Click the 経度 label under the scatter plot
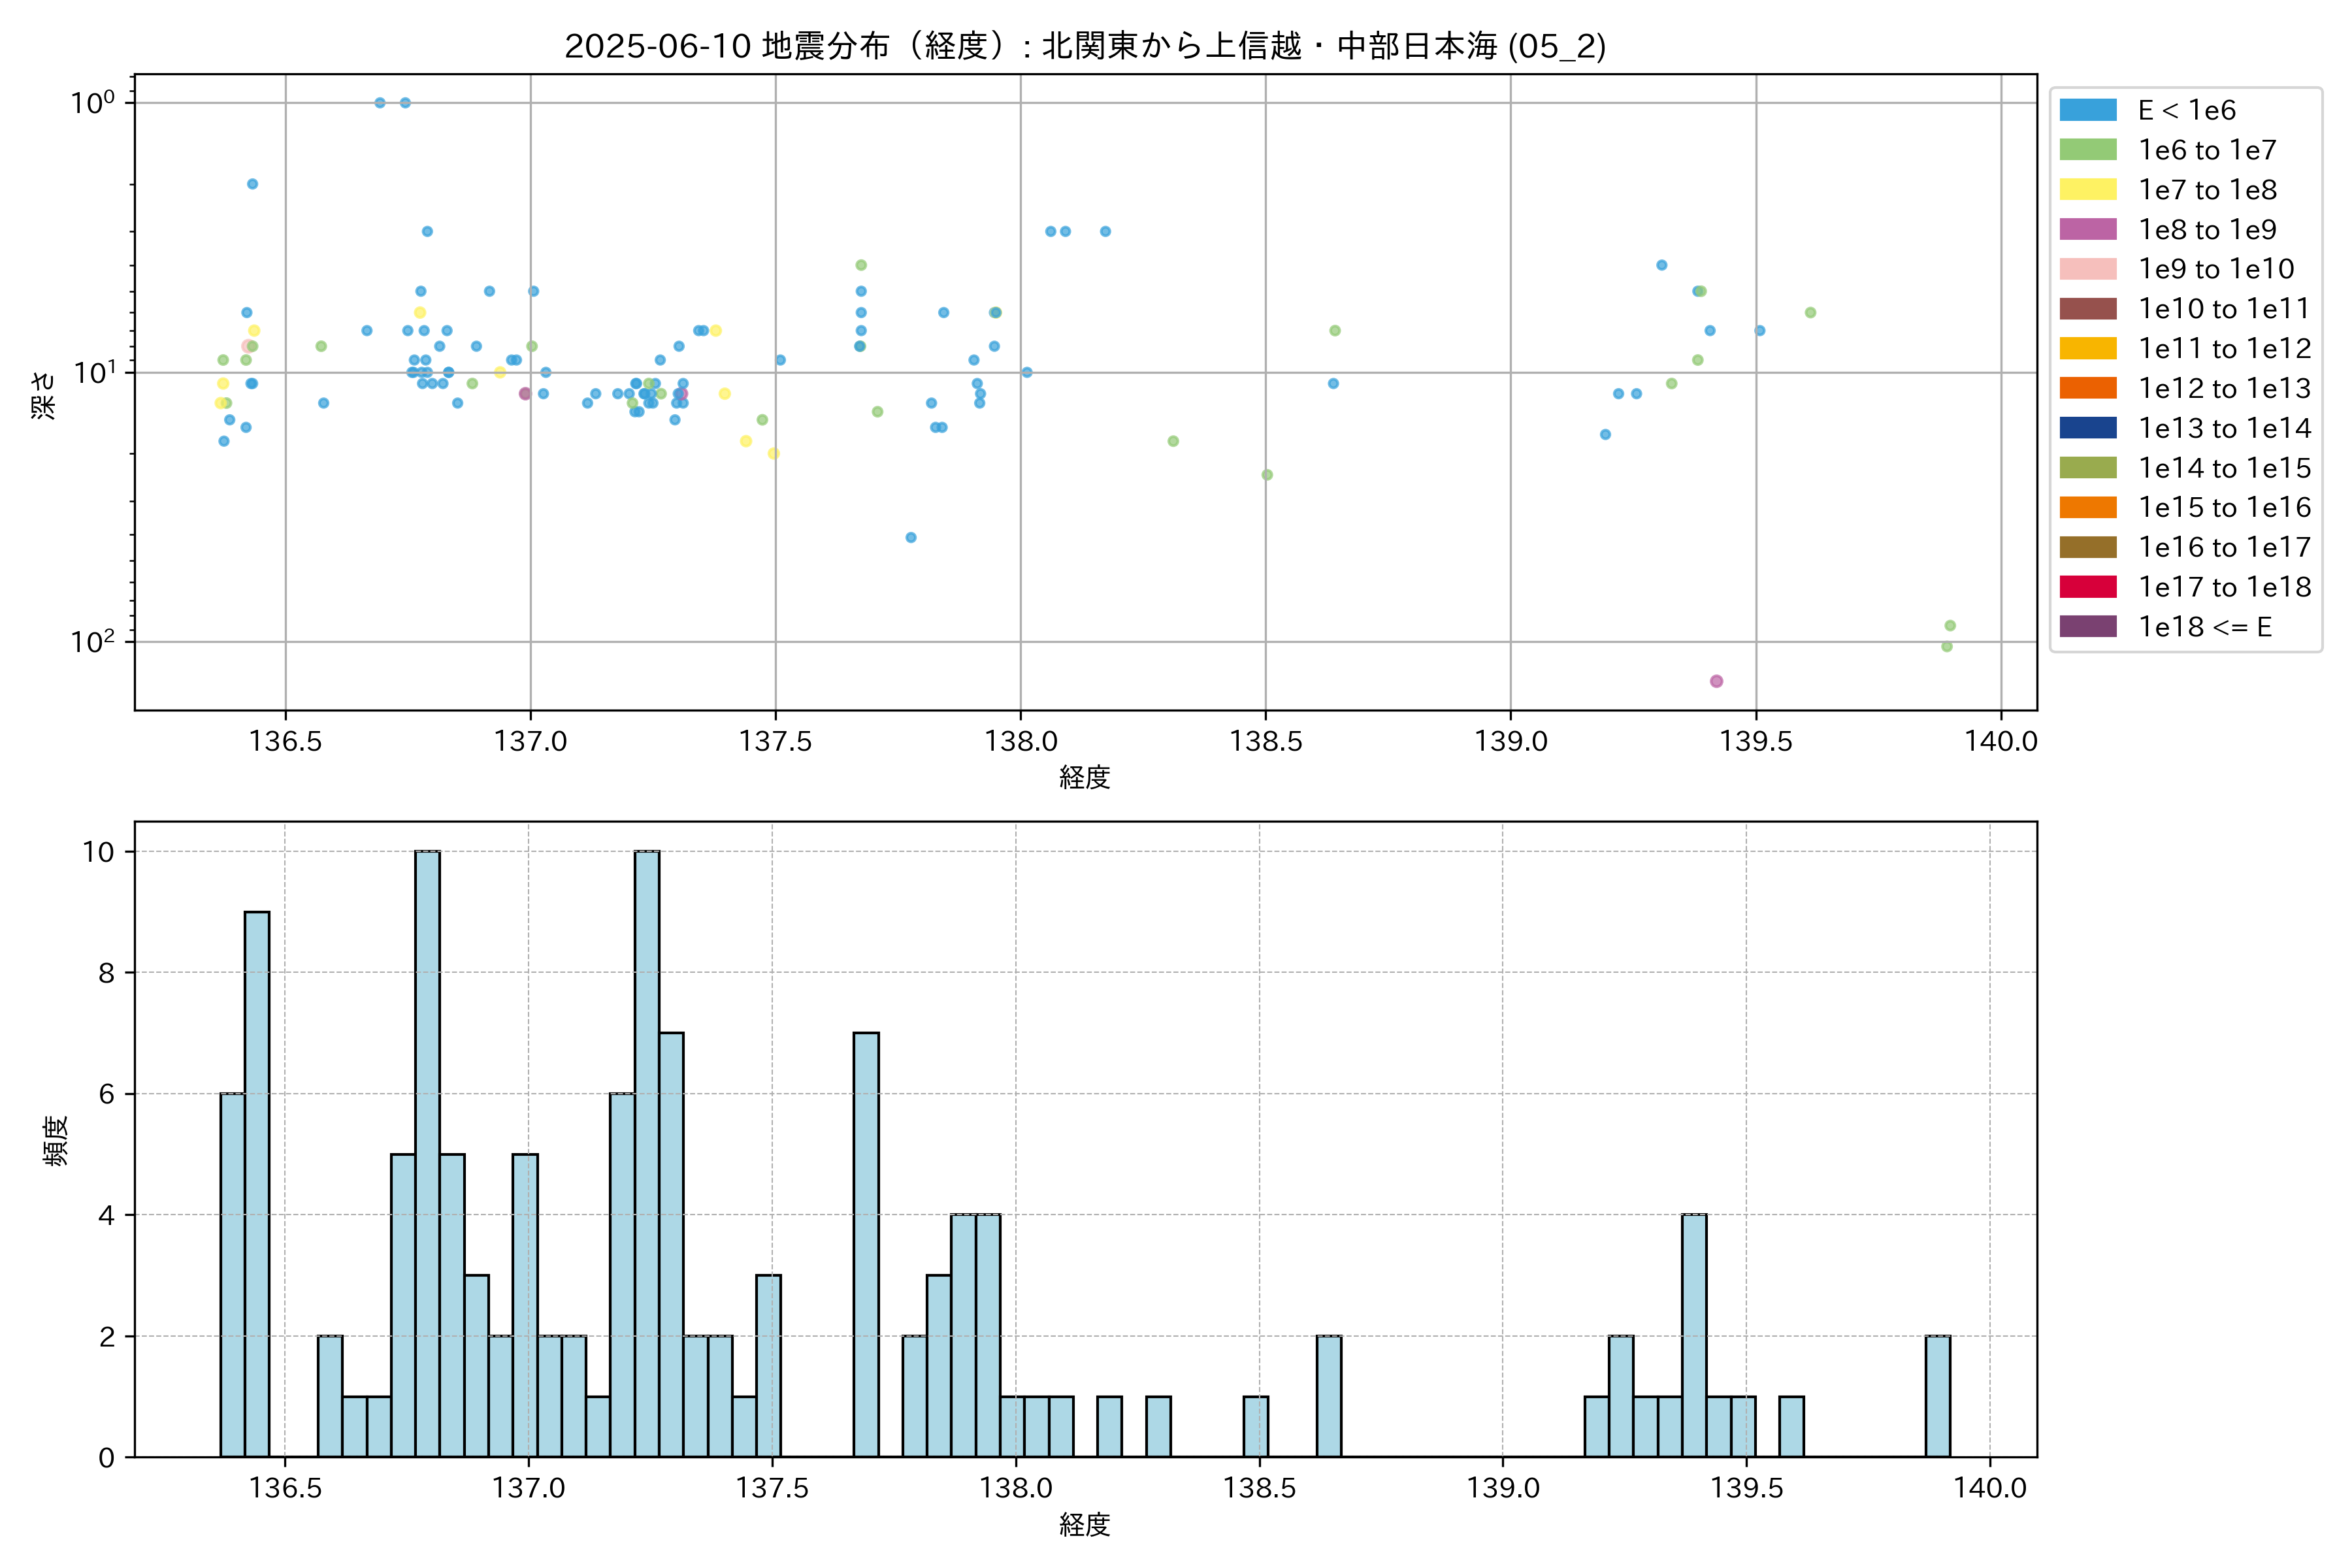The width and height of the screenshot is (2352, 1568). point(1085,777)
